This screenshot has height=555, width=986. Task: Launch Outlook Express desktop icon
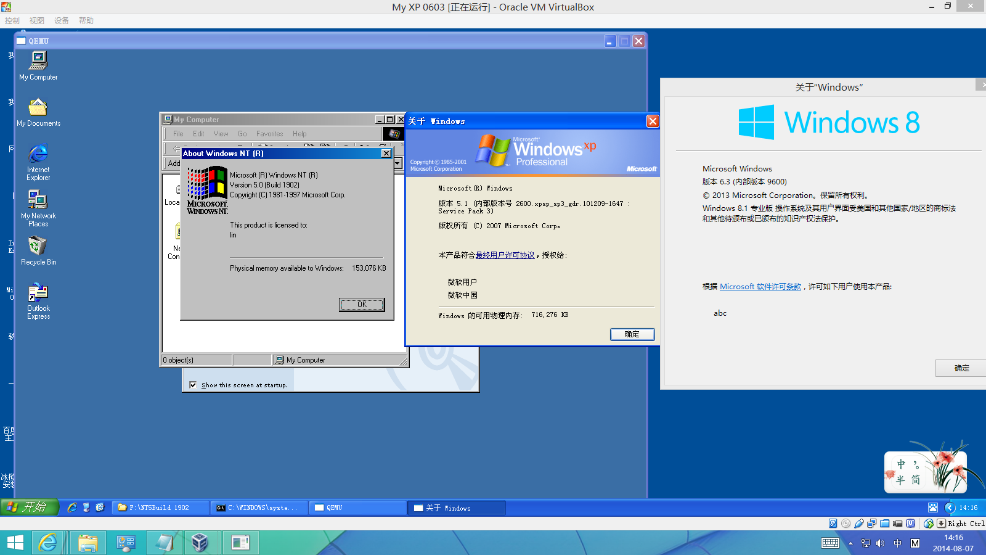tap(38, 302)
